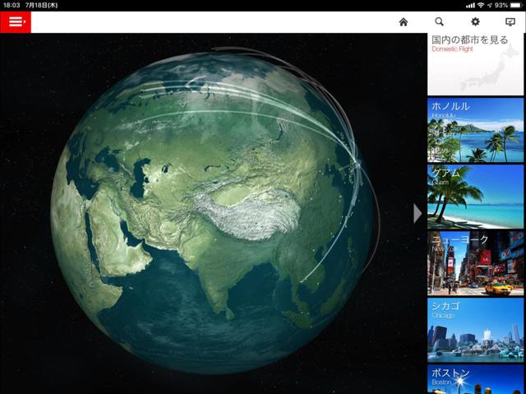Open settings via the gear icon
This screenshot has height=394, width=526.
click(x=475, y=22)
